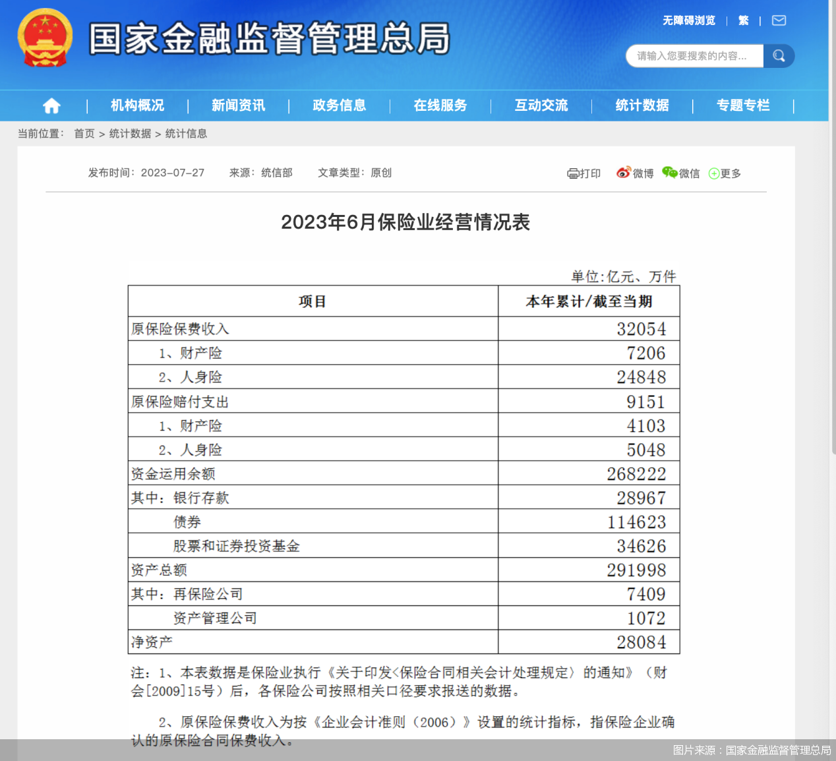Open the 专题专栏 menu item
The image size is (836, 761).
click(x=743, y=106)
